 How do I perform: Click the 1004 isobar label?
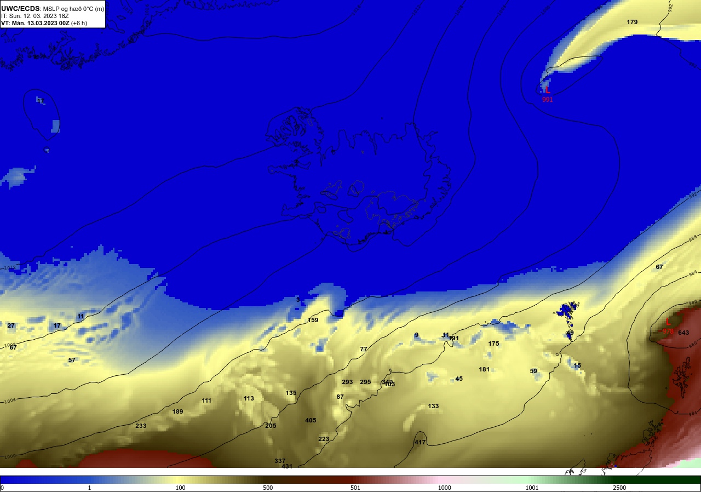point(9,401)
